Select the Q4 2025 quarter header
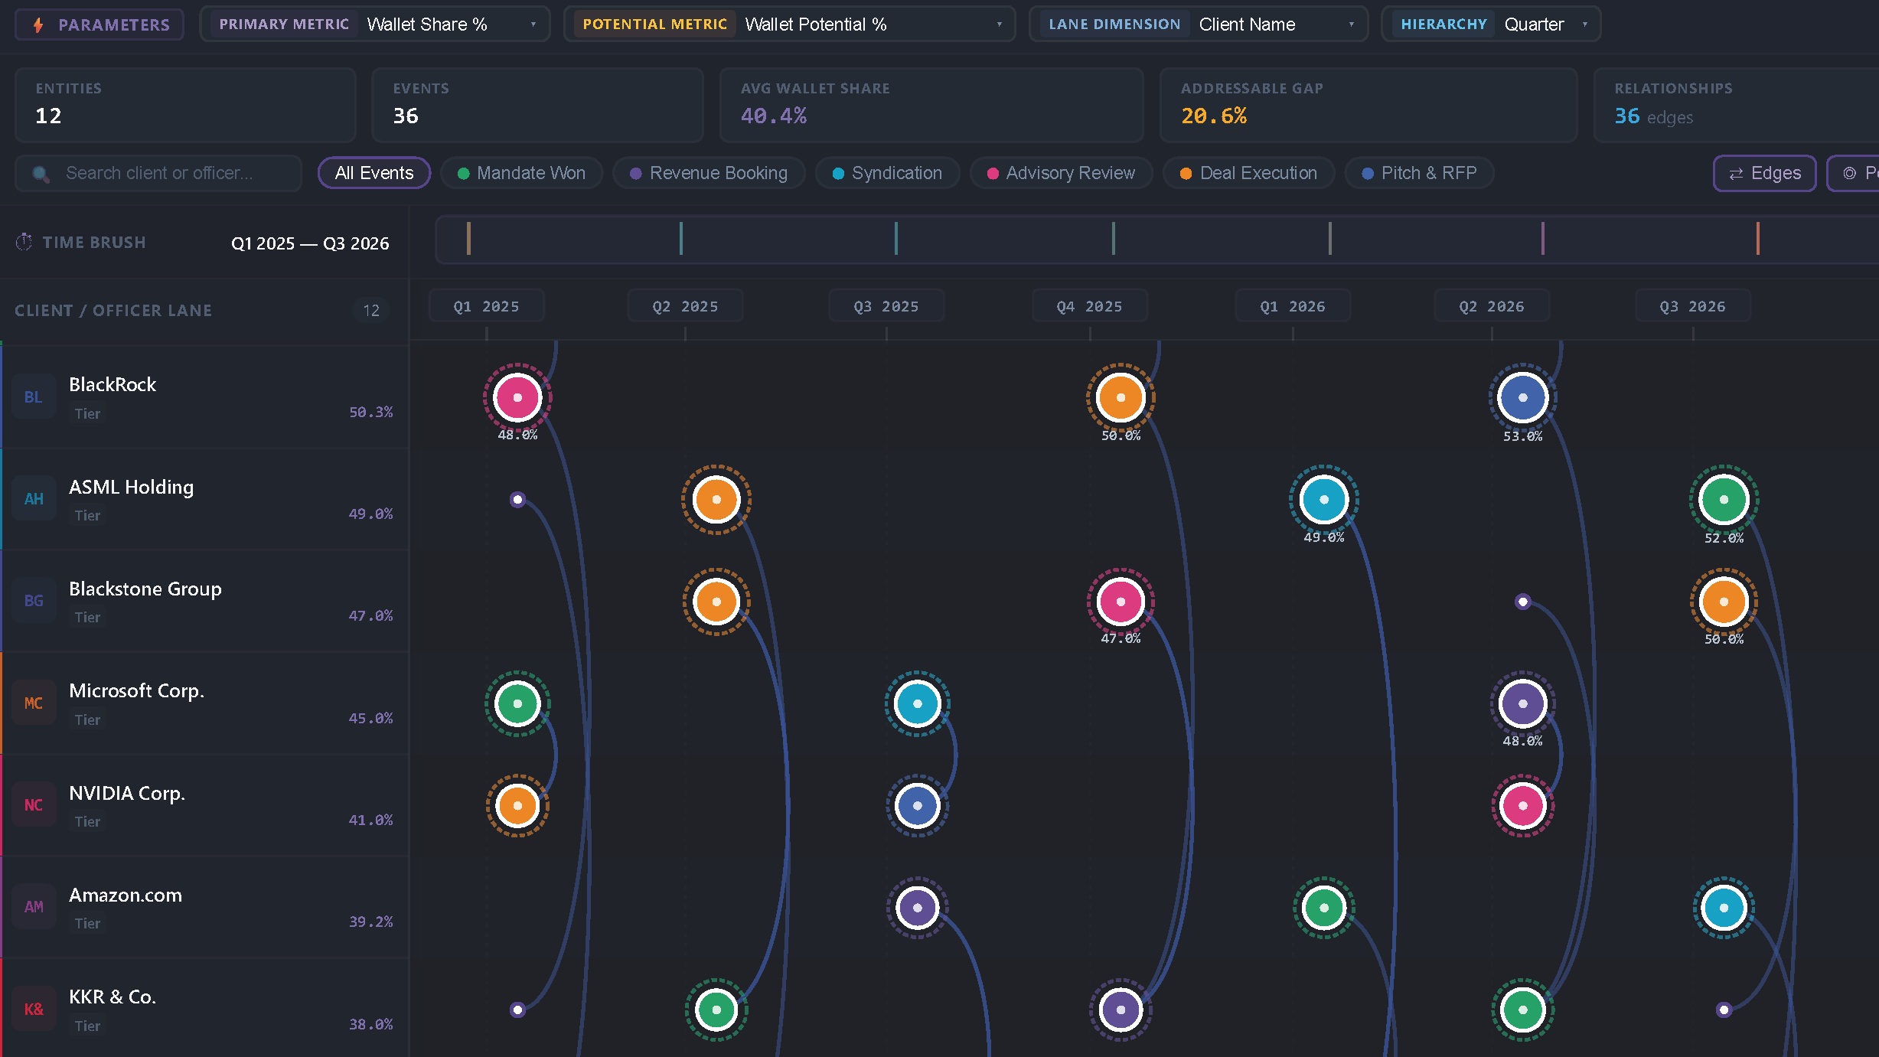This screenshot has width=1879, height=1057. point(1089,306)
